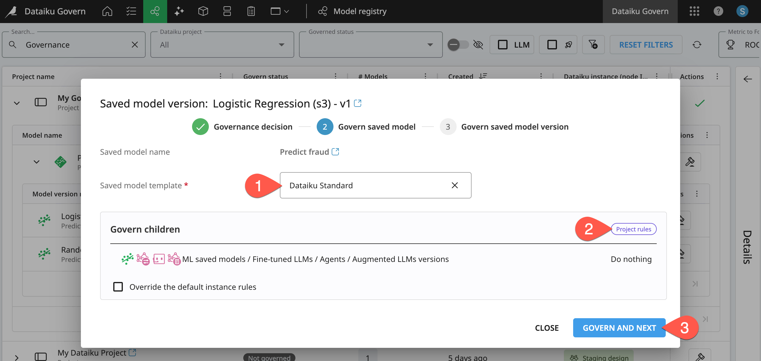This screenshot has height=361, width=761.
Task: Open the cube icon in top bar
Action: click(203, 11)
